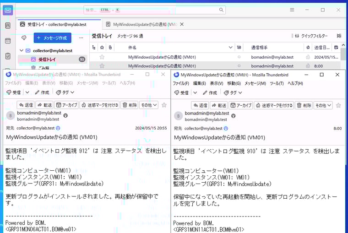Open the Mail space icon in the sidebar
Viewport: 348px width, 233px height.
pos(8,10)
